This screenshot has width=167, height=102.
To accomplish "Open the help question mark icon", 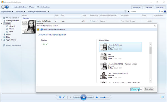I will point(165,11).
